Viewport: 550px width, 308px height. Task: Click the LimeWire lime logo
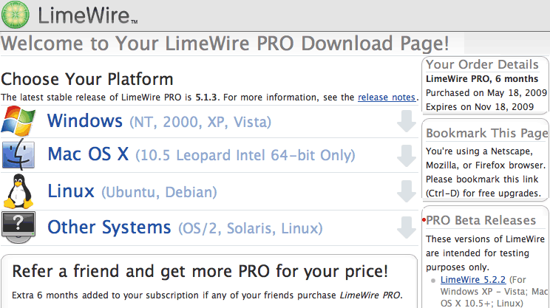[x=15, y=15]
